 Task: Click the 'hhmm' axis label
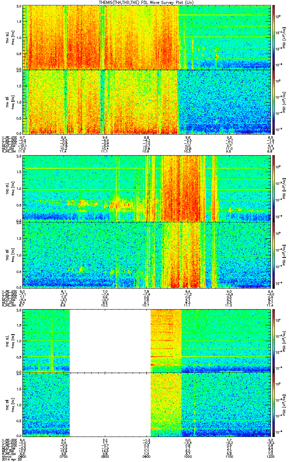click(6, 456)
